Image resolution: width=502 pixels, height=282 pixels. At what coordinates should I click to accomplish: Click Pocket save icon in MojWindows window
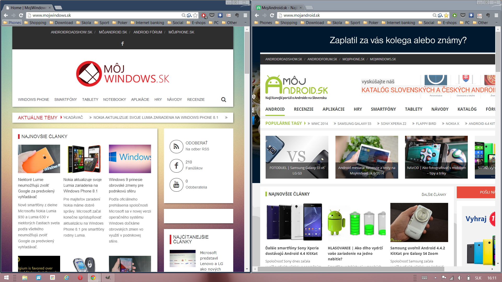click(x=212, y=15)
